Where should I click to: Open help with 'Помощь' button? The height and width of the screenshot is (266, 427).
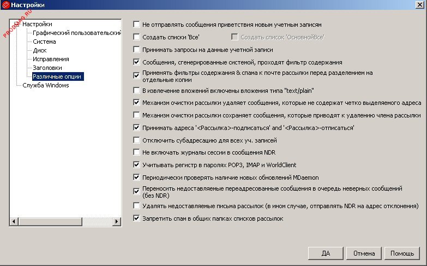pyautogui.click(x=402, y=253)
